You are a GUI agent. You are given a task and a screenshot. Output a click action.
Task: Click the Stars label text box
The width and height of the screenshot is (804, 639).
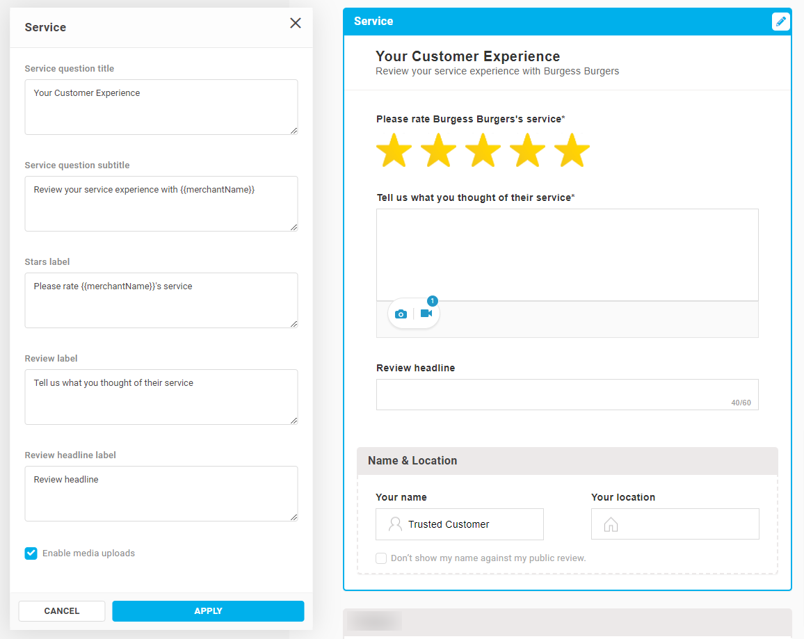pos(161,299)
